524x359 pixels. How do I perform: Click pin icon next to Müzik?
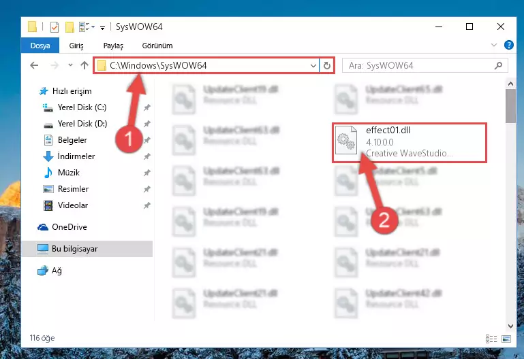point(147,173)
